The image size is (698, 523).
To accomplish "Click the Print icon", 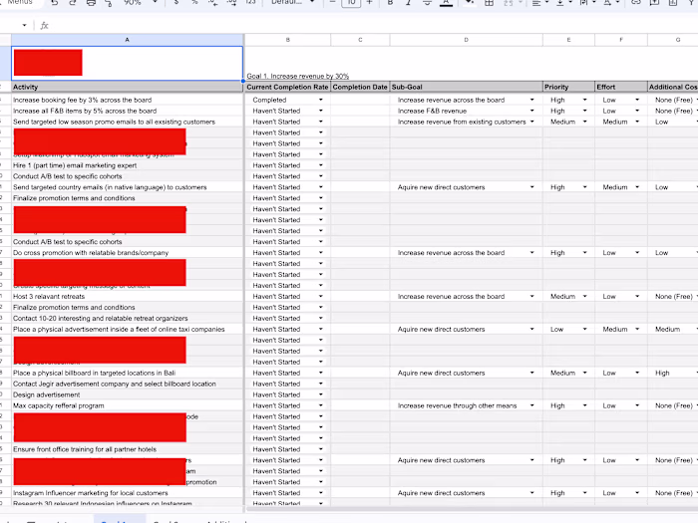I will tap(91, 3).
